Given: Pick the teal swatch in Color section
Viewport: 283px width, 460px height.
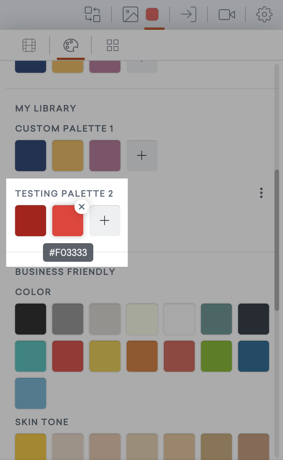Looking at the screenshot, I should (31, 356).
